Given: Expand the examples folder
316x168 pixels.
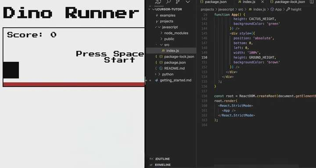Looking at the screenshot, I should point(168,15).
